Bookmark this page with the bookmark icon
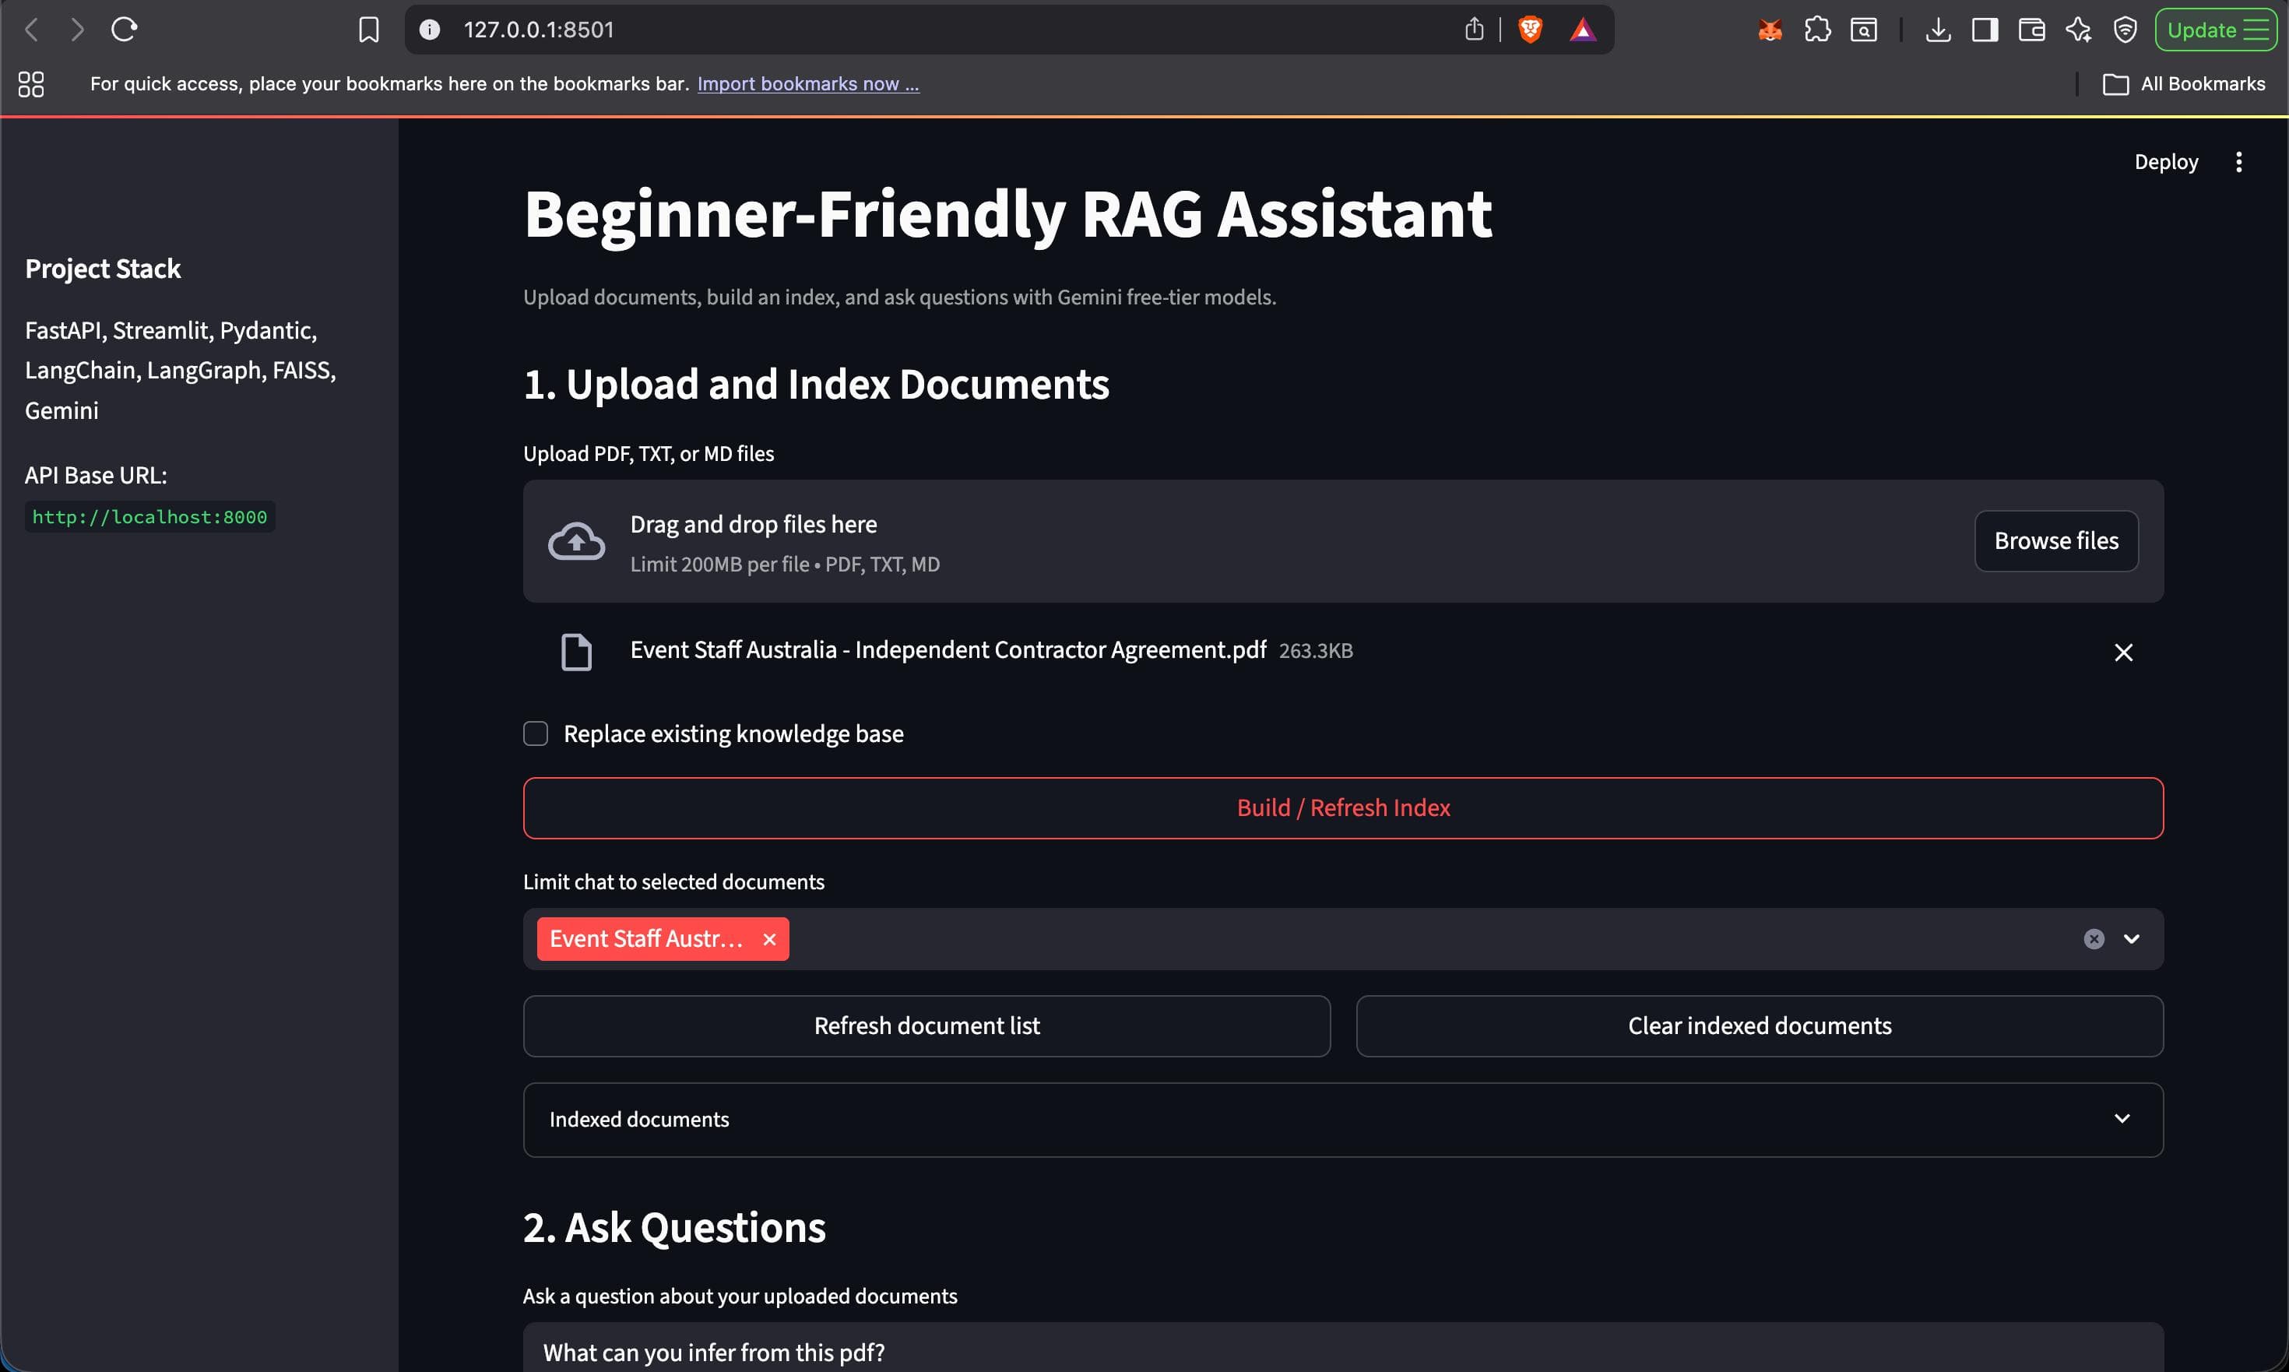This screenshot has height=1372, width=2289. (x=369, y=30)
